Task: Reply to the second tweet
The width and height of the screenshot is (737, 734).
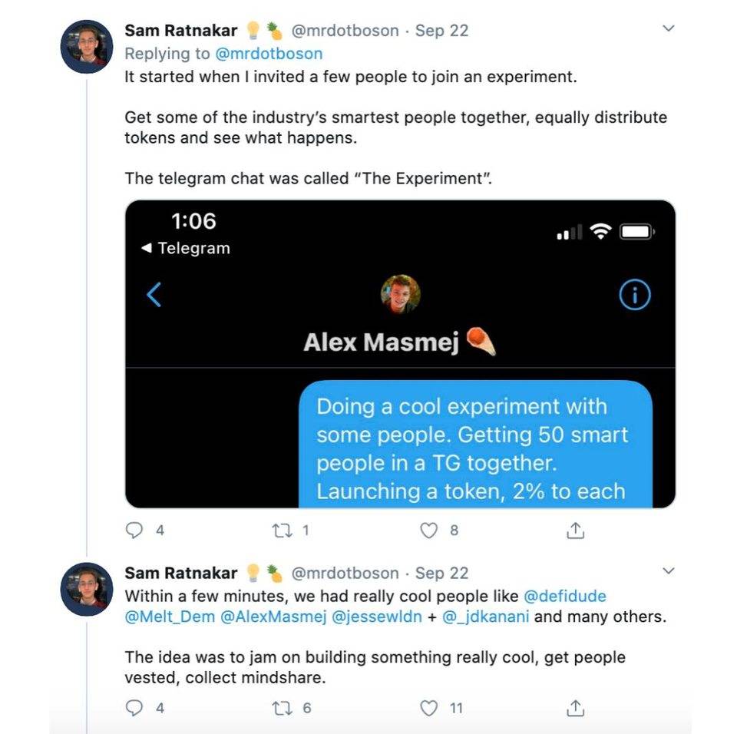Action: (134, 707)
